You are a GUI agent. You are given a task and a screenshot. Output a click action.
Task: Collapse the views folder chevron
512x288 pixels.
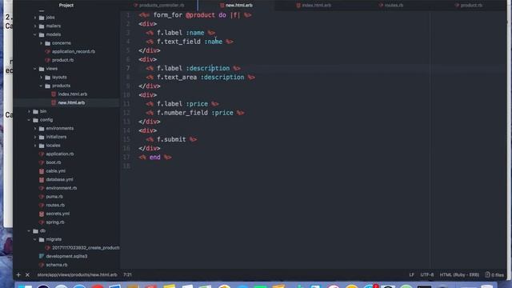pos(35,69)
